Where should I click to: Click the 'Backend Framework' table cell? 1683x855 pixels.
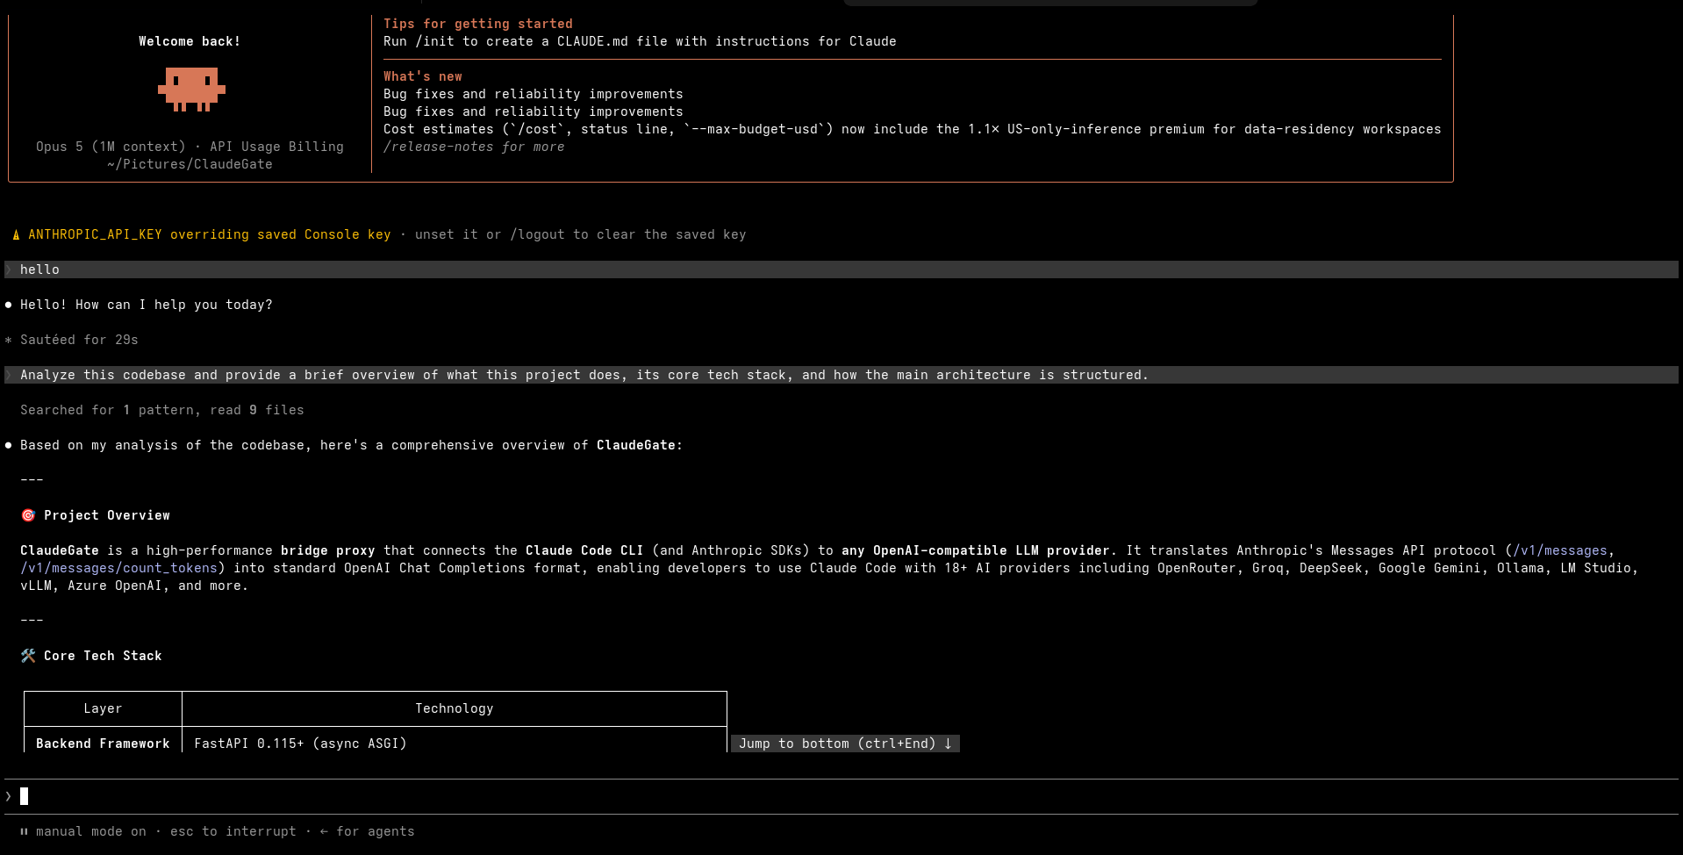[103, 744]
